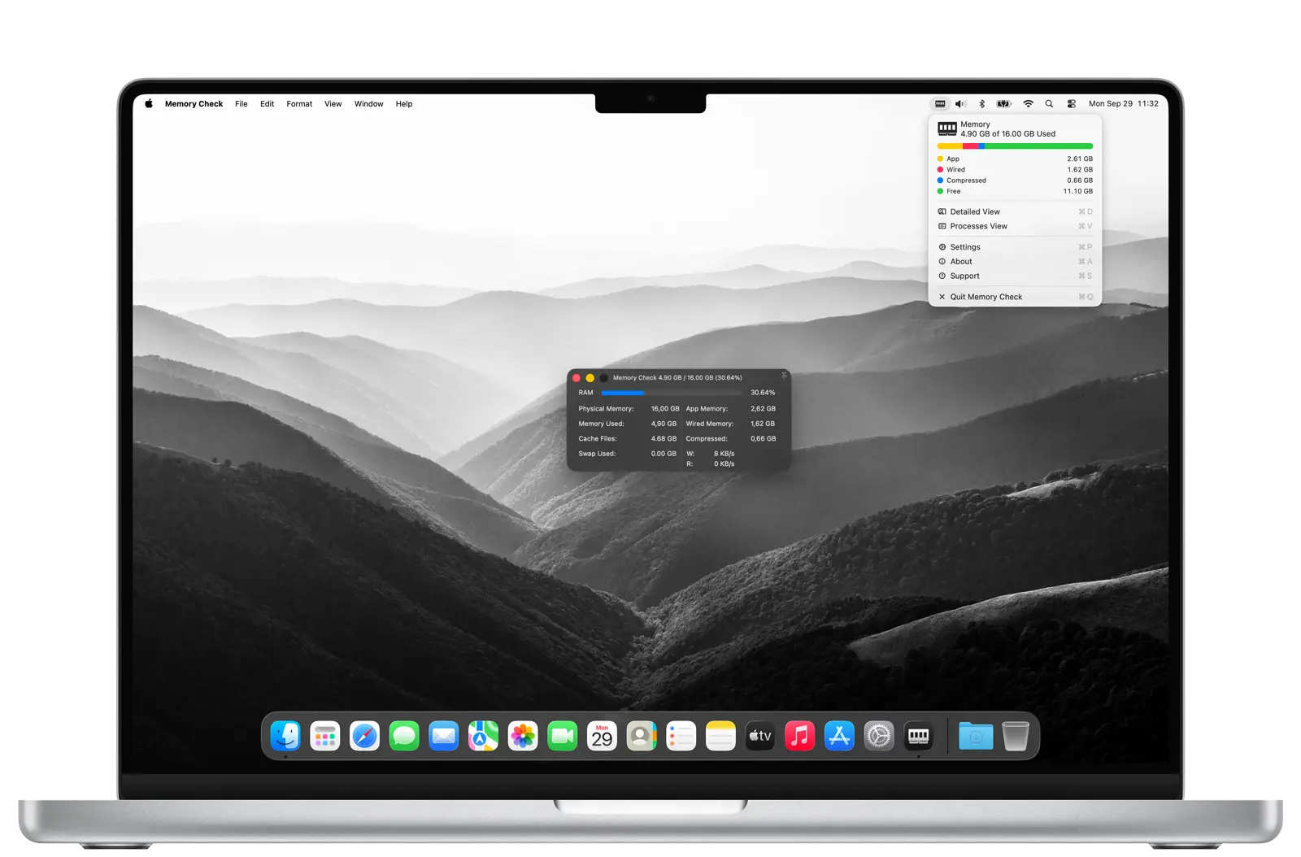Click the Bluetooth icon in the menu bar
Image resolution: width=1301 pixels, height=857 pixels.
(981, 104)
